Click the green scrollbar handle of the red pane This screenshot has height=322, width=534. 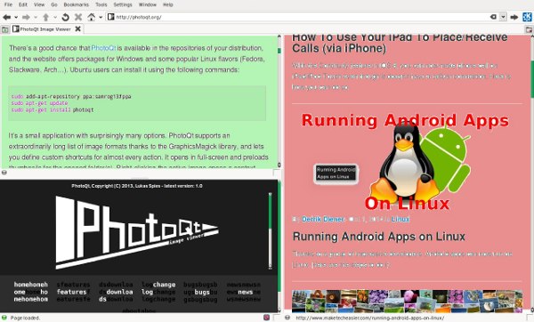(x=531, y=79)
